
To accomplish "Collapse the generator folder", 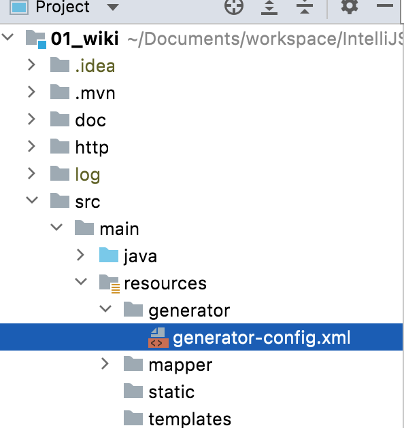I will click(x=105, y=308).
